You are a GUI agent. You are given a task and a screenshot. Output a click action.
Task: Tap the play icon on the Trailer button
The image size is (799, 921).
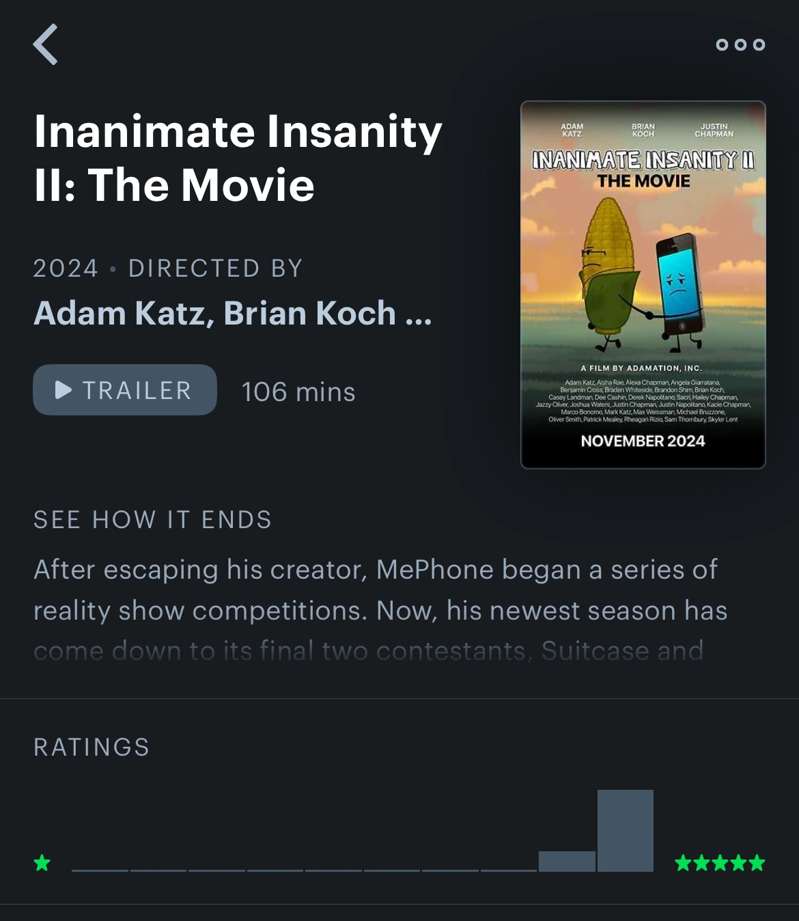(65, 390)
